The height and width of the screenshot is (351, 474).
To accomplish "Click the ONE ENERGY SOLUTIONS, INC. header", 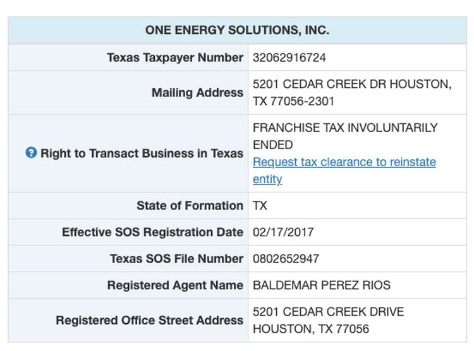I will (x=237, y=30).
